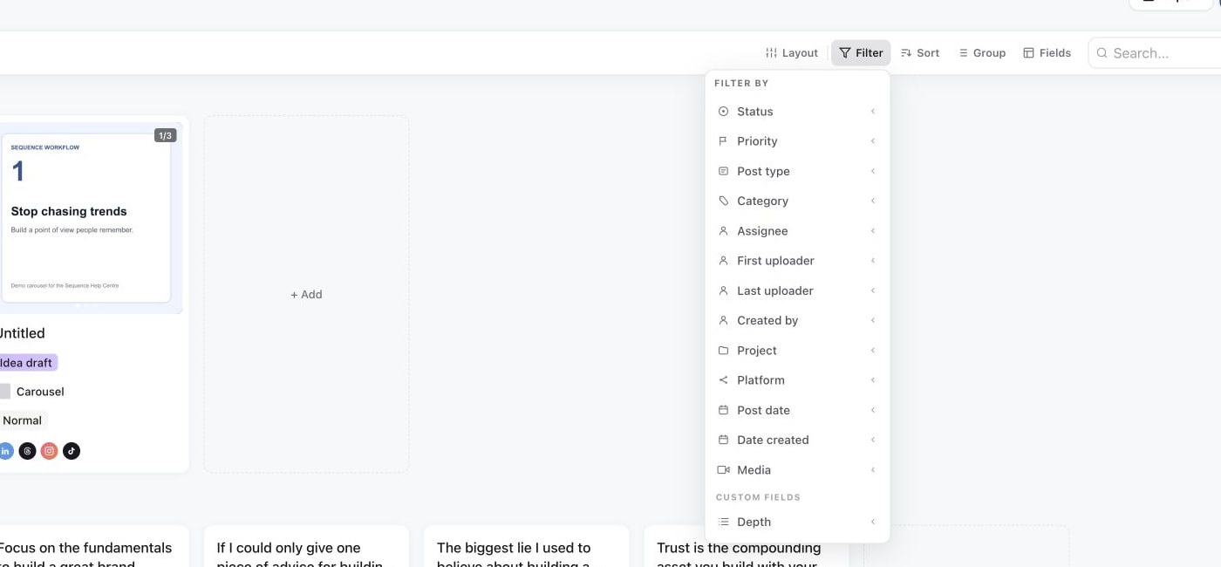Image resolution: width=1221 pixels, height=567 pixels.
Task: Open the Layout options
Action: [791, 53]
